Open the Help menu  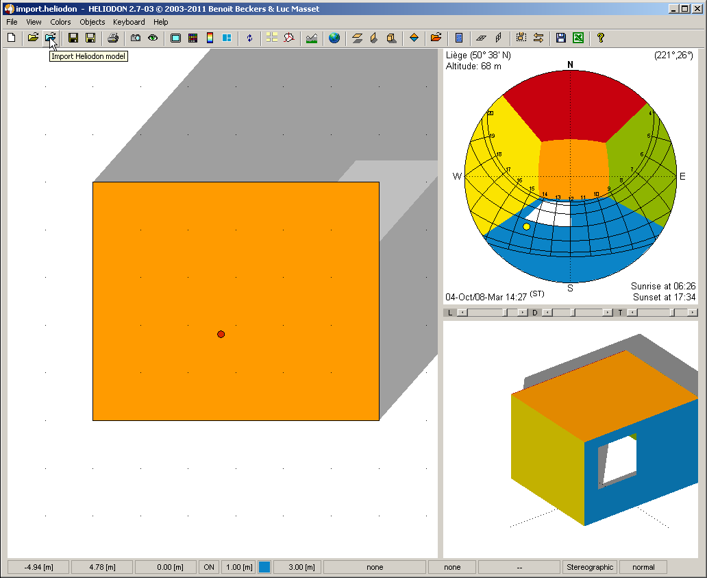point(160,22)
